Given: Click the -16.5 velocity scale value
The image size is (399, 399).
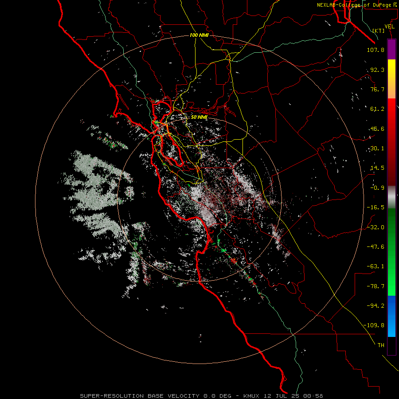Looking at the screenshot, I should 376,207.
